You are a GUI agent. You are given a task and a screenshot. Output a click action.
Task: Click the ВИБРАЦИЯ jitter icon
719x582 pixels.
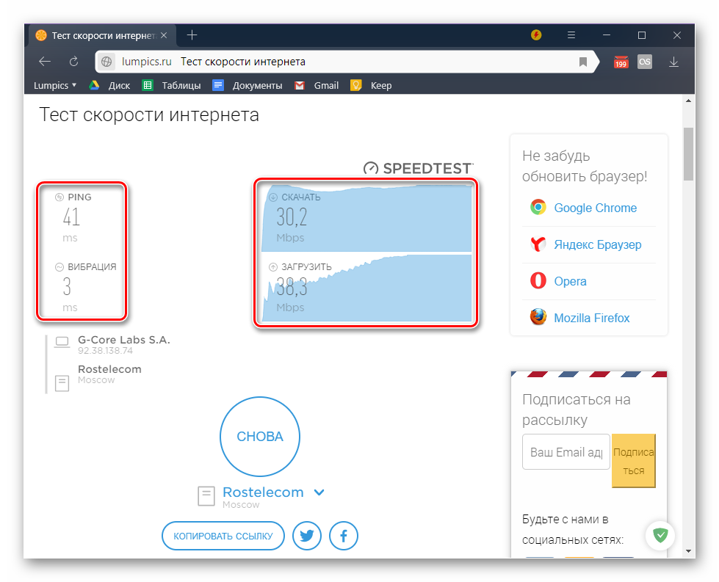coord(59,266)
